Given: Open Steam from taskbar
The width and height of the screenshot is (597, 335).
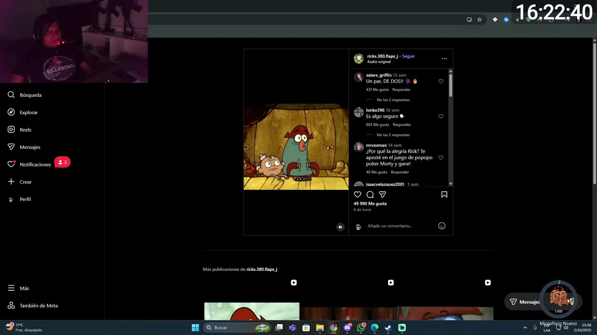Looking at the screenshot, I should 388,328.
